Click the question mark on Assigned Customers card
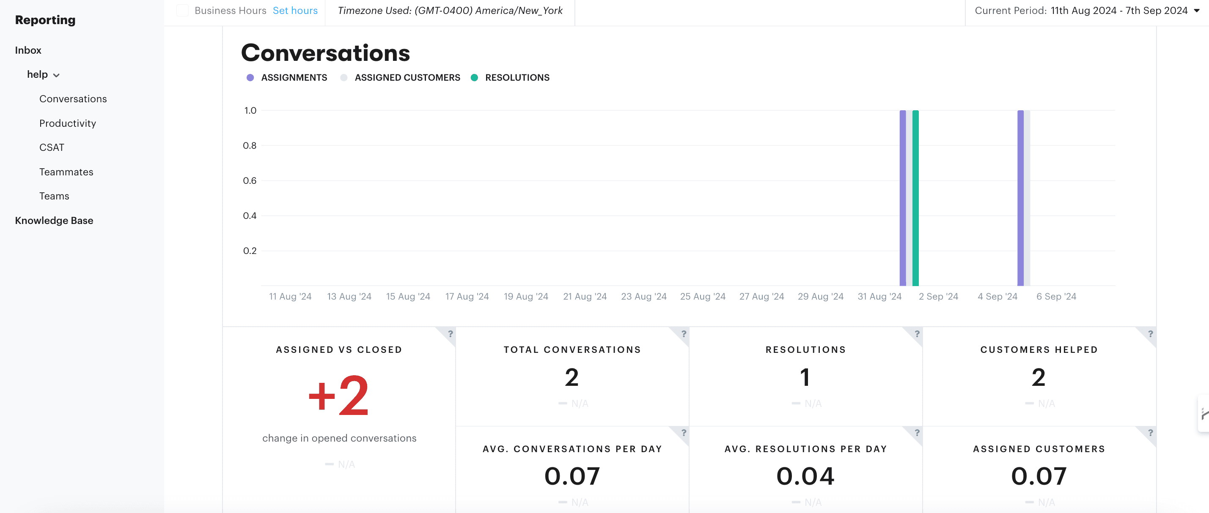 click(x=1150, y=433)
